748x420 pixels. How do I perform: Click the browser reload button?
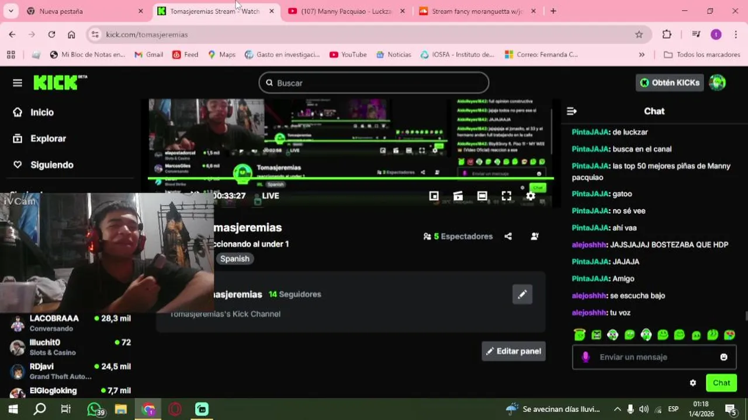[51, 34]
